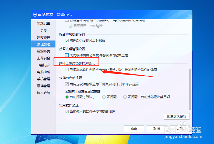214x144 pixels.
Task: Click the 常规软件设置自启动提醒 label
Action: click(83, 91)
